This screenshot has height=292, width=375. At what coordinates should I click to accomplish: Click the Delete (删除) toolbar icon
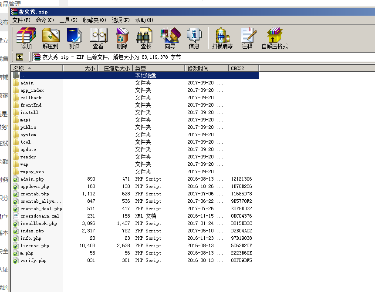coord(122,38)
